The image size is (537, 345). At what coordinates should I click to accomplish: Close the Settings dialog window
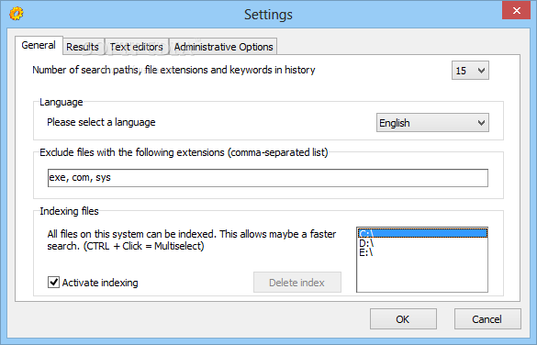(x=516, y=10)
